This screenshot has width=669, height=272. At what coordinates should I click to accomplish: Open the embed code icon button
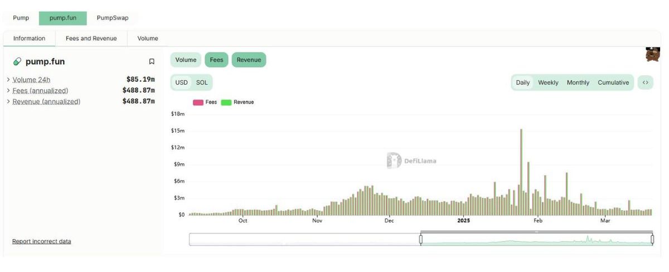pos(646,82)
